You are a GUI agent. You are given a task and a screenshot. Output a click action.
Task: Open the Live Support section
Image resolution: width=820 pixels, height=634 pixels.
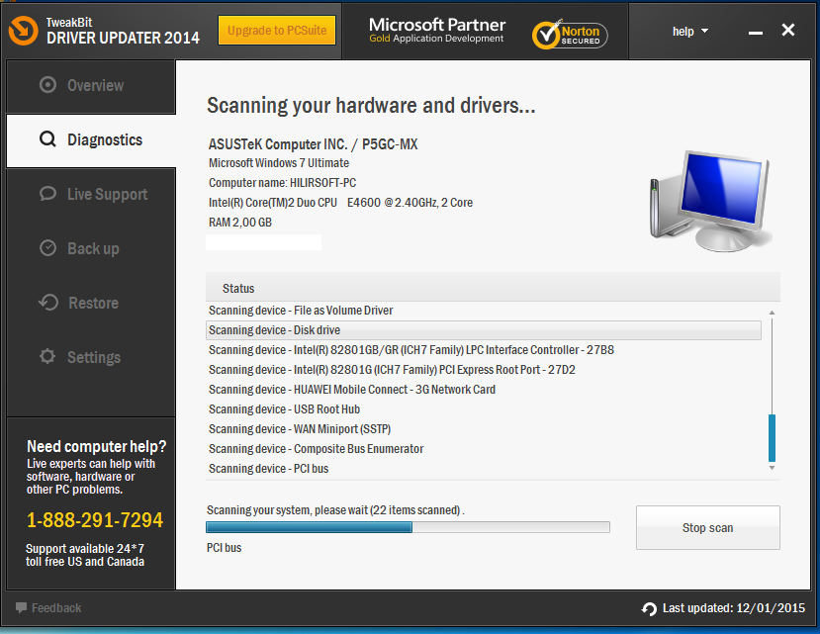(x=91, y=195)
